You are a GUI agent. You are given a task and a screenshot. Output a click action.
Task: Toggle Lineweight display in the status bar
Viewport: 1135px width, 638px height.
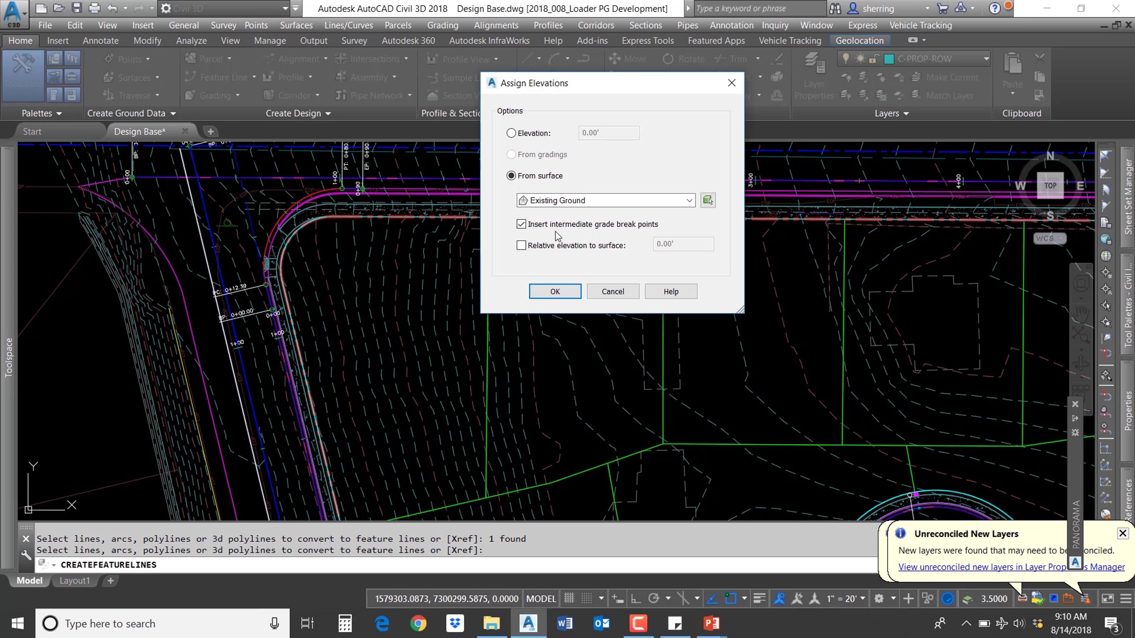(x=760, y=599)
